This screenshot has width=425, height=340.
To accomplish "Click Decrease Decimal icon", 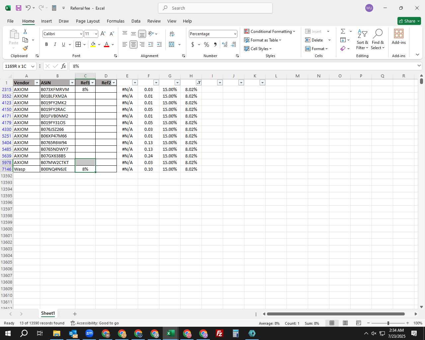I will [233, 44].
